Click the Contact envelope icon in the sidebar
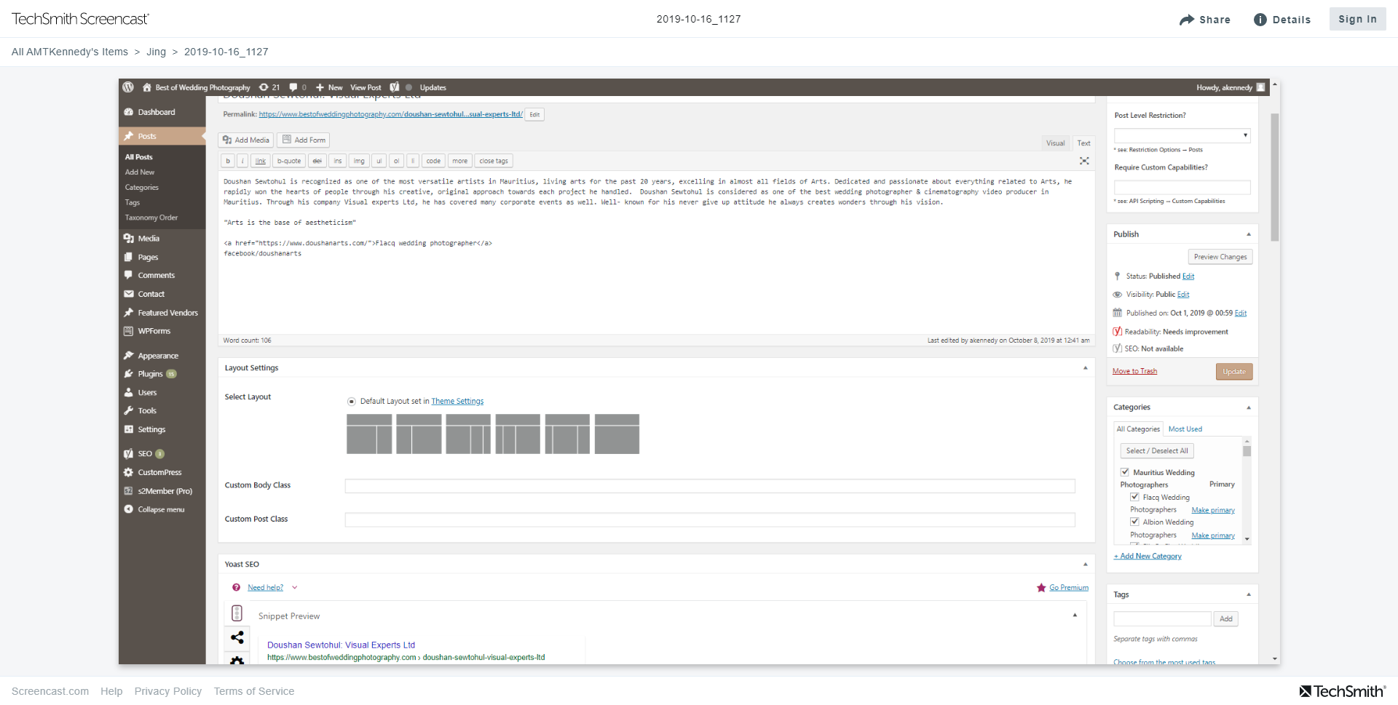The width and height of the screenshot is (1398, 705). point(129,294)
